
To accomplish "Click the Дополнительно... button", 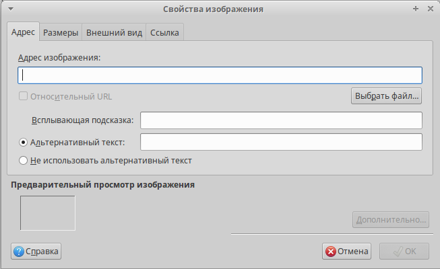I will [x=390, y=220].
